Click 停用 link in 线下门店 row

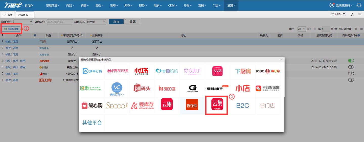pyautogui.click(x=15, y=42)
